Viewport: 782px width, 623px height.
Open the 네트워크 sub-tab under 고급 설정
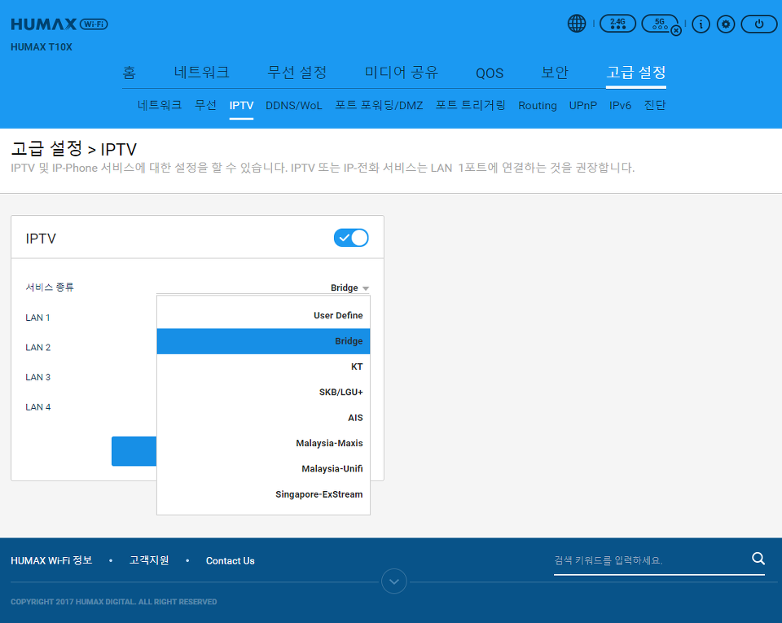click(160, 105)
